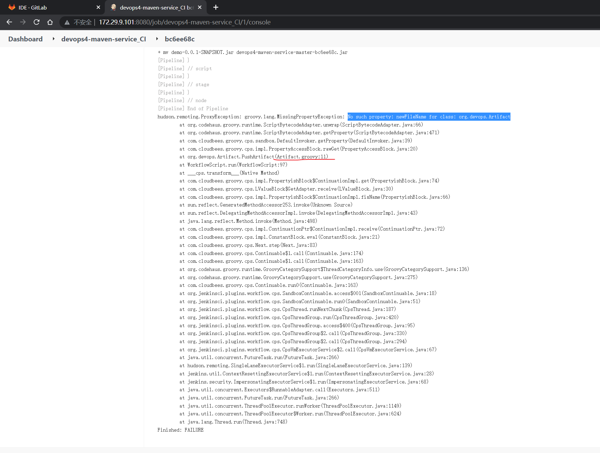Click the Jenkins tab favicon
The width and height of the screenshot is (600, 453).
click(x=114, y=7)
